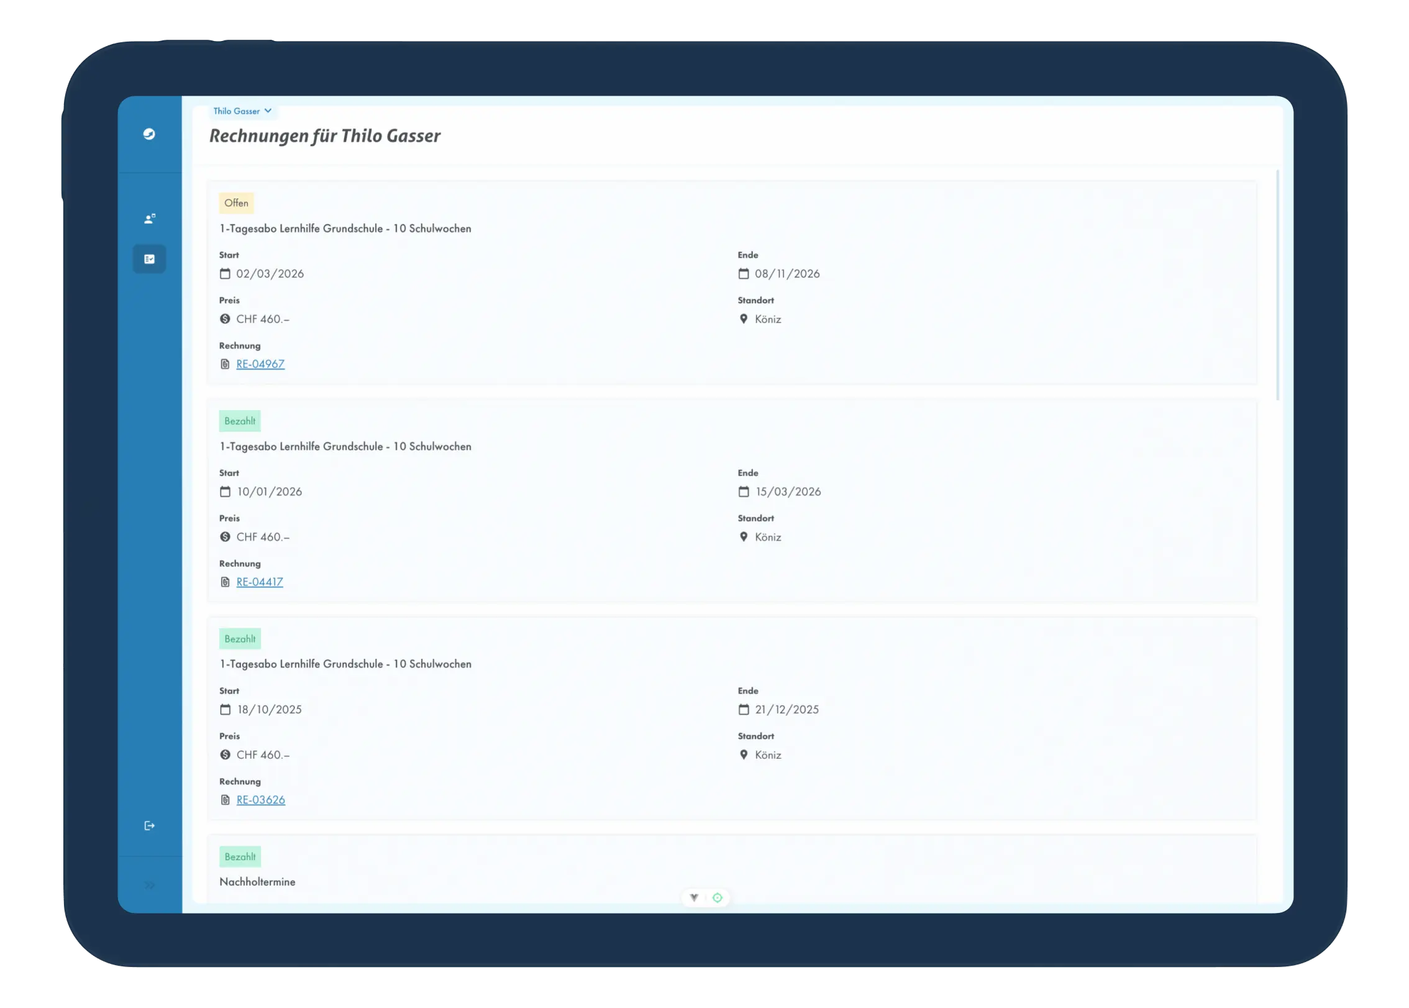Select the invoices checklist sidebar icon
The height and width of the screenshot is (1008, 1409).
coord(149,259)
